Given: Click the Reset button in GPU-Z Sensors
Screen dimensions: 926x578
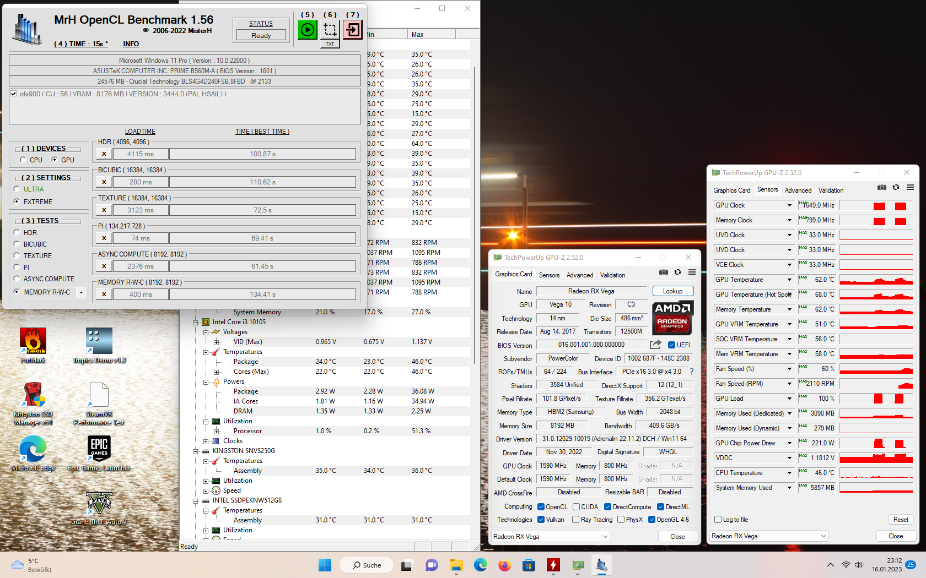Looking at the screenshot, I should (901, 520).
